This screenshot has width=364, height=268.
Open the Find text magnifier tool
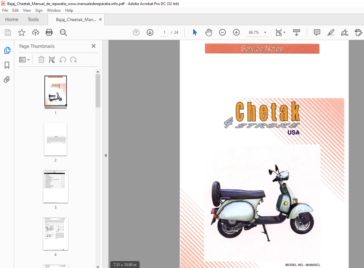[x=63, y=32]
